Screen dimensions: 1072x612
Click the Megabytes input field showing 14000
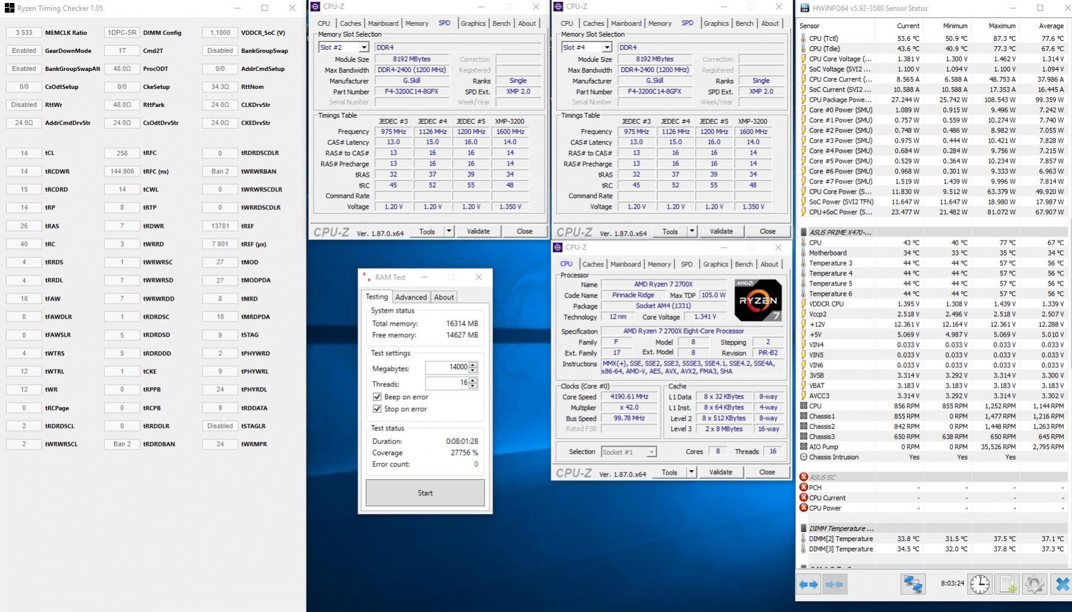(447, 367)
